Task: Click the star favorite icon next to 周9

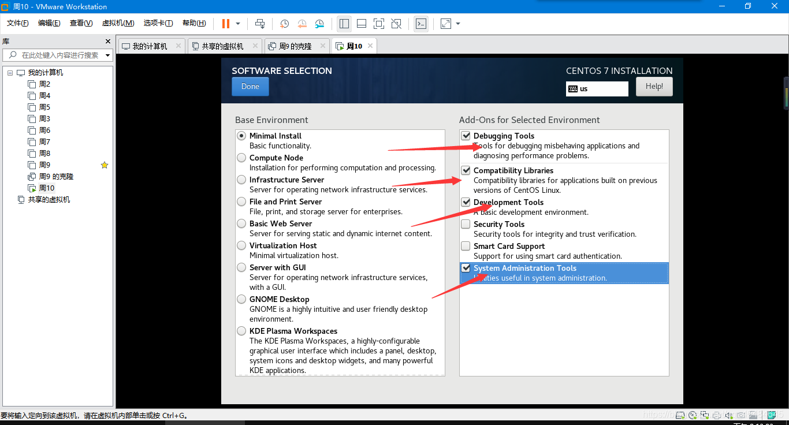Action: click(105, 165)
